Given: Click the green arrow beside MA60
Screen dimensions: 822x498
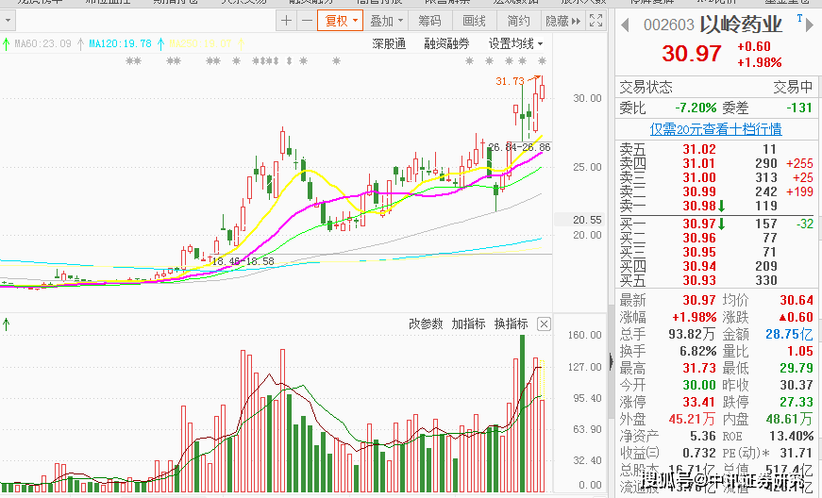Looking at the screenshot, I should 7,44.
